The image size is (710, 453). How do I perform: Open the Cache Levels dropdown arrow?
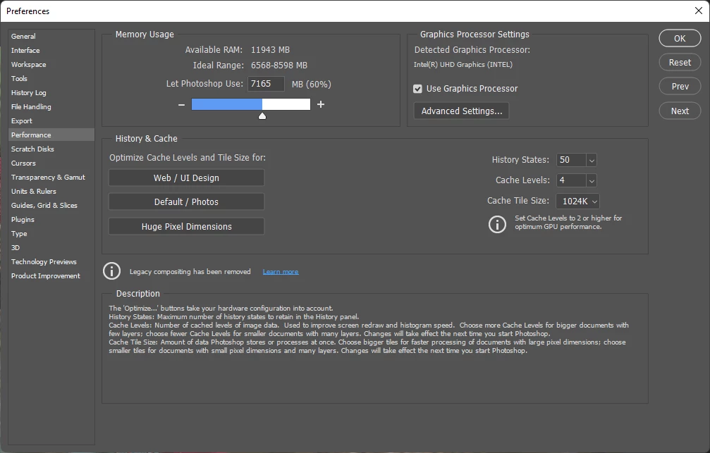(592, 180)
